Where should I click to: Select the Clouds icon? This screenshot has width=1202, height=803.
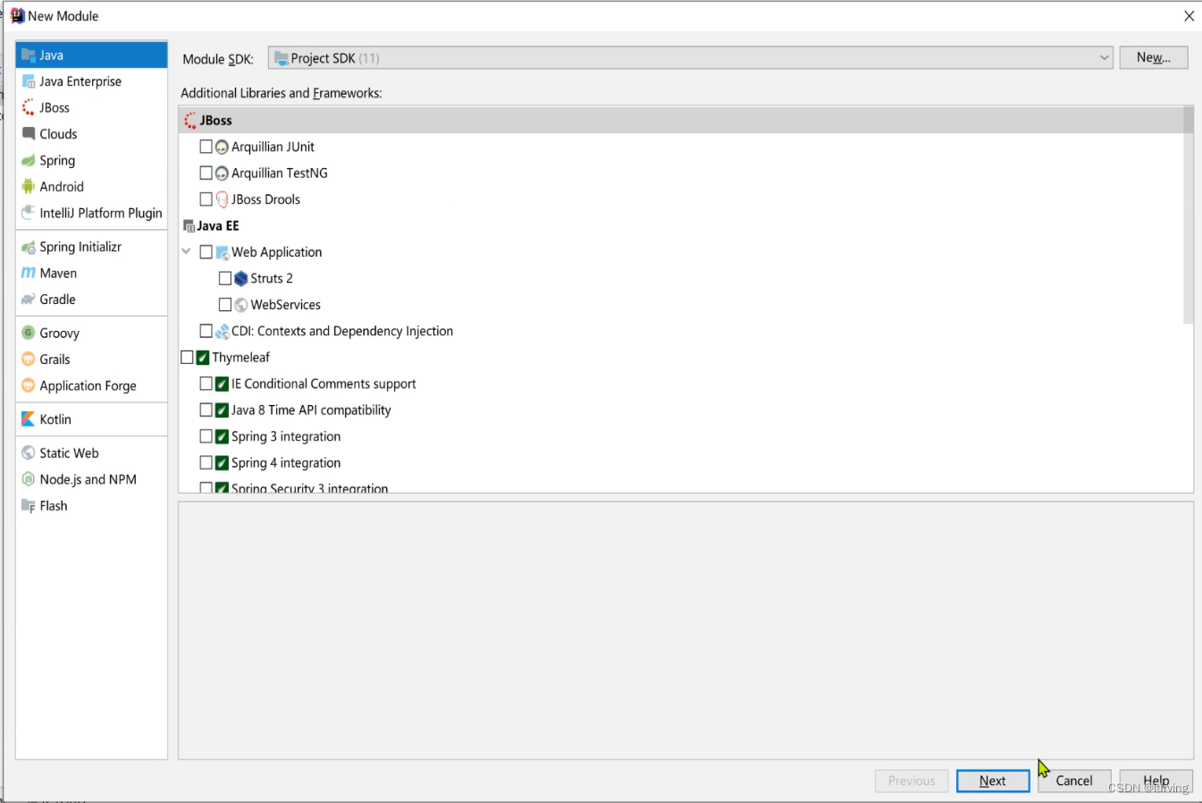(29, 134)
